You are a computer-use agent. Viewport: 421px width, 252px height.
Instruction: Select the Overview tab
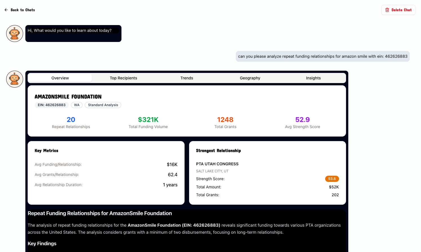coord(60,78)
